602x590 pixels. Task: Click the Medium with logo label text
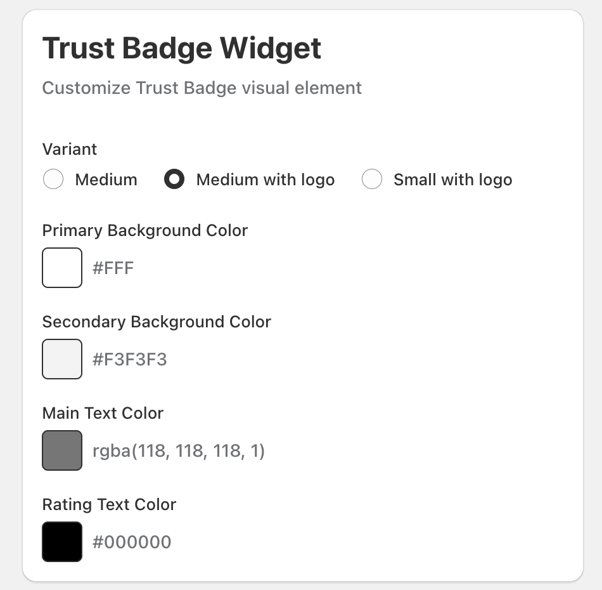tap(265, 180)
